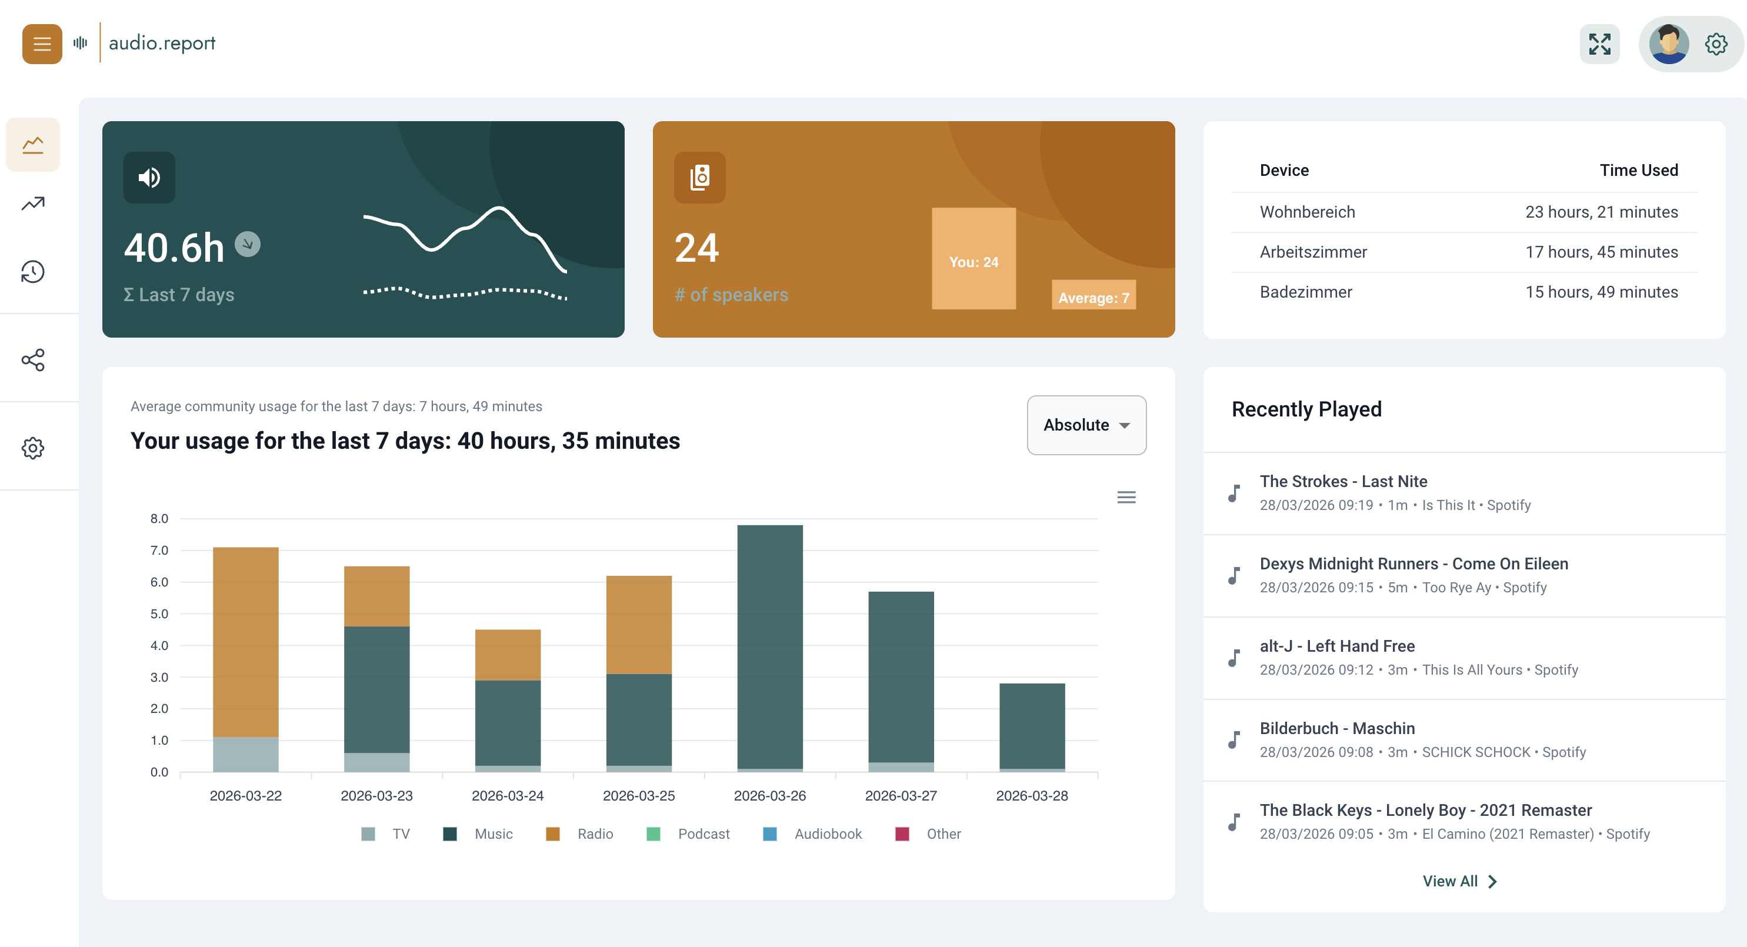Click the speaker device icon on orange card

pos(700,178)
